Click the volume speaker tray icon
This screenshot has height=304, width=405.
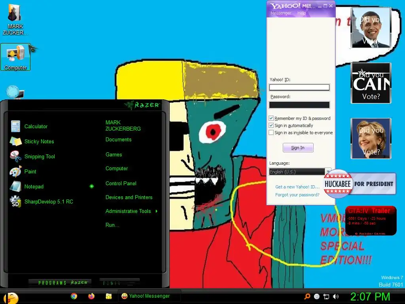point(335,296)
